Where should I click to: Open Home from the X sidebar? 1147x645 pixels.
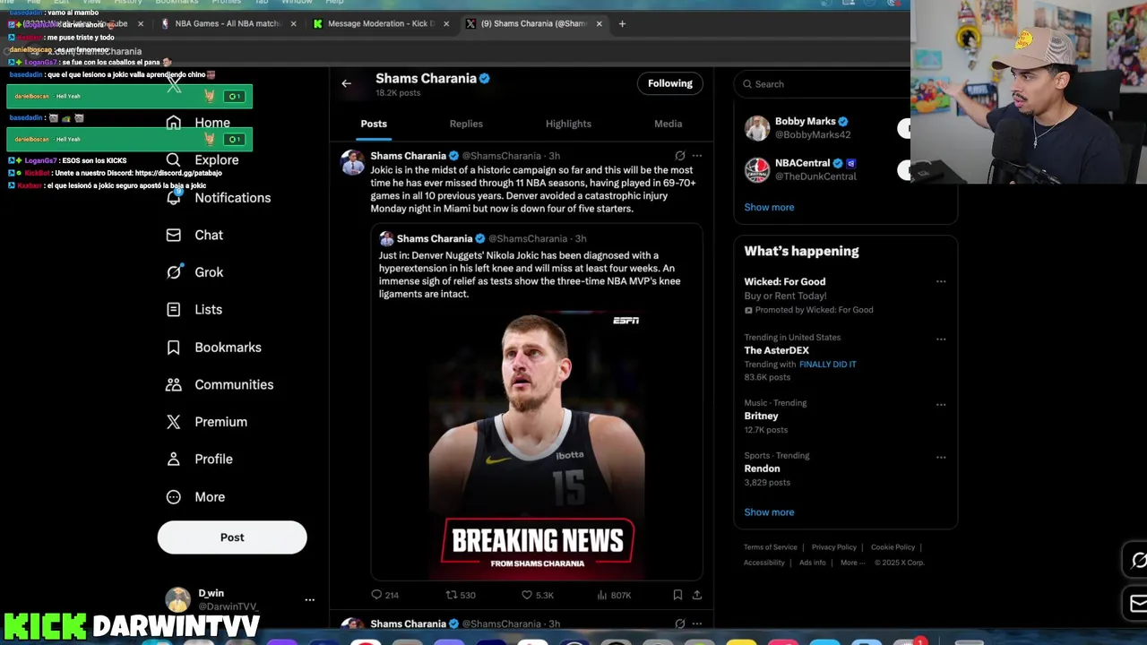pyautogui.click(x=198, y=123)
